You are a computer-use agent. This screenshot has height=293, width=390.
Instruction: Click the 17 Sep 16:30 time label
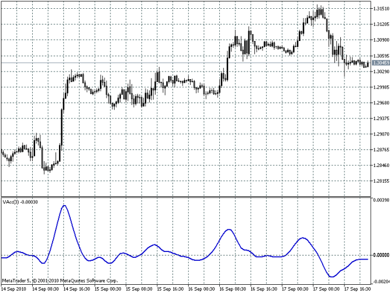coord(357,289)
